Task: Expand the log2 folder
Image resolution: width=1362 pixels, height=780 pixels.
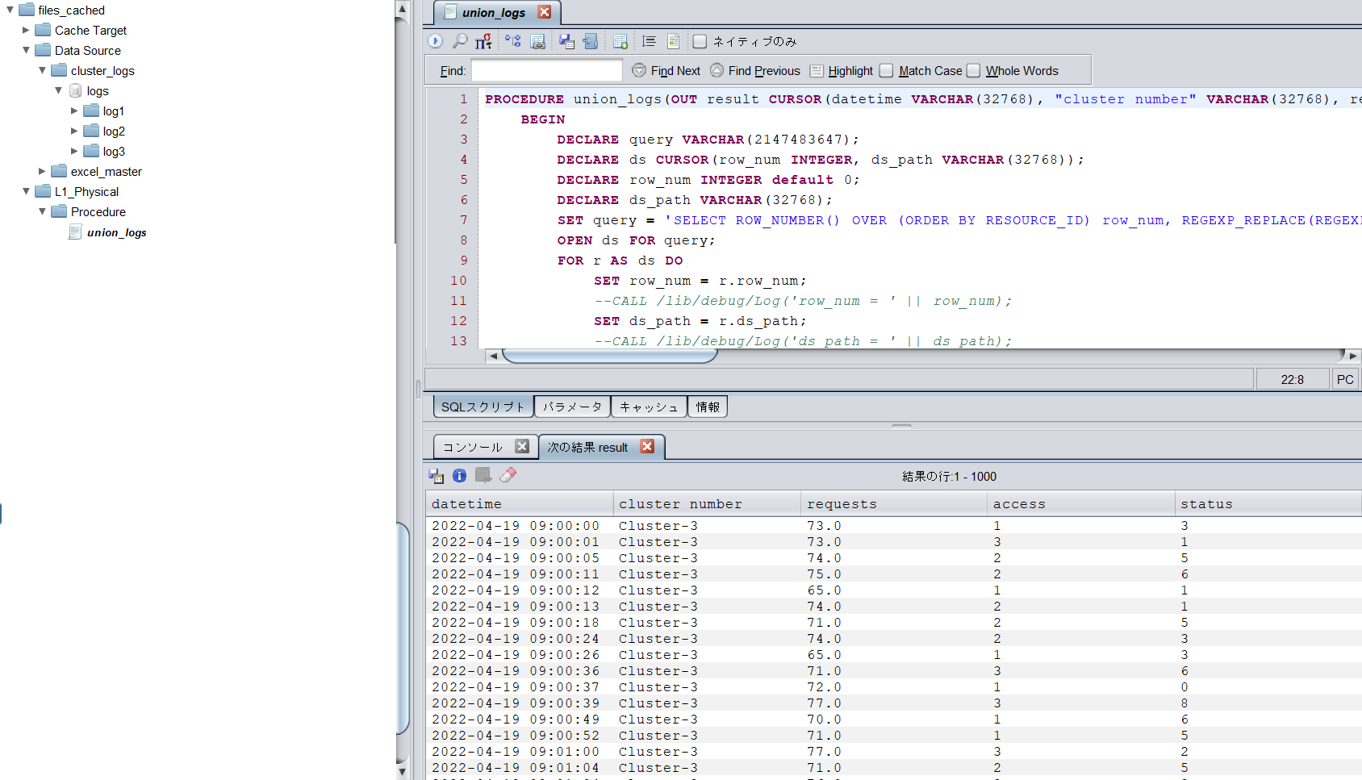Action: pos(74,131)
